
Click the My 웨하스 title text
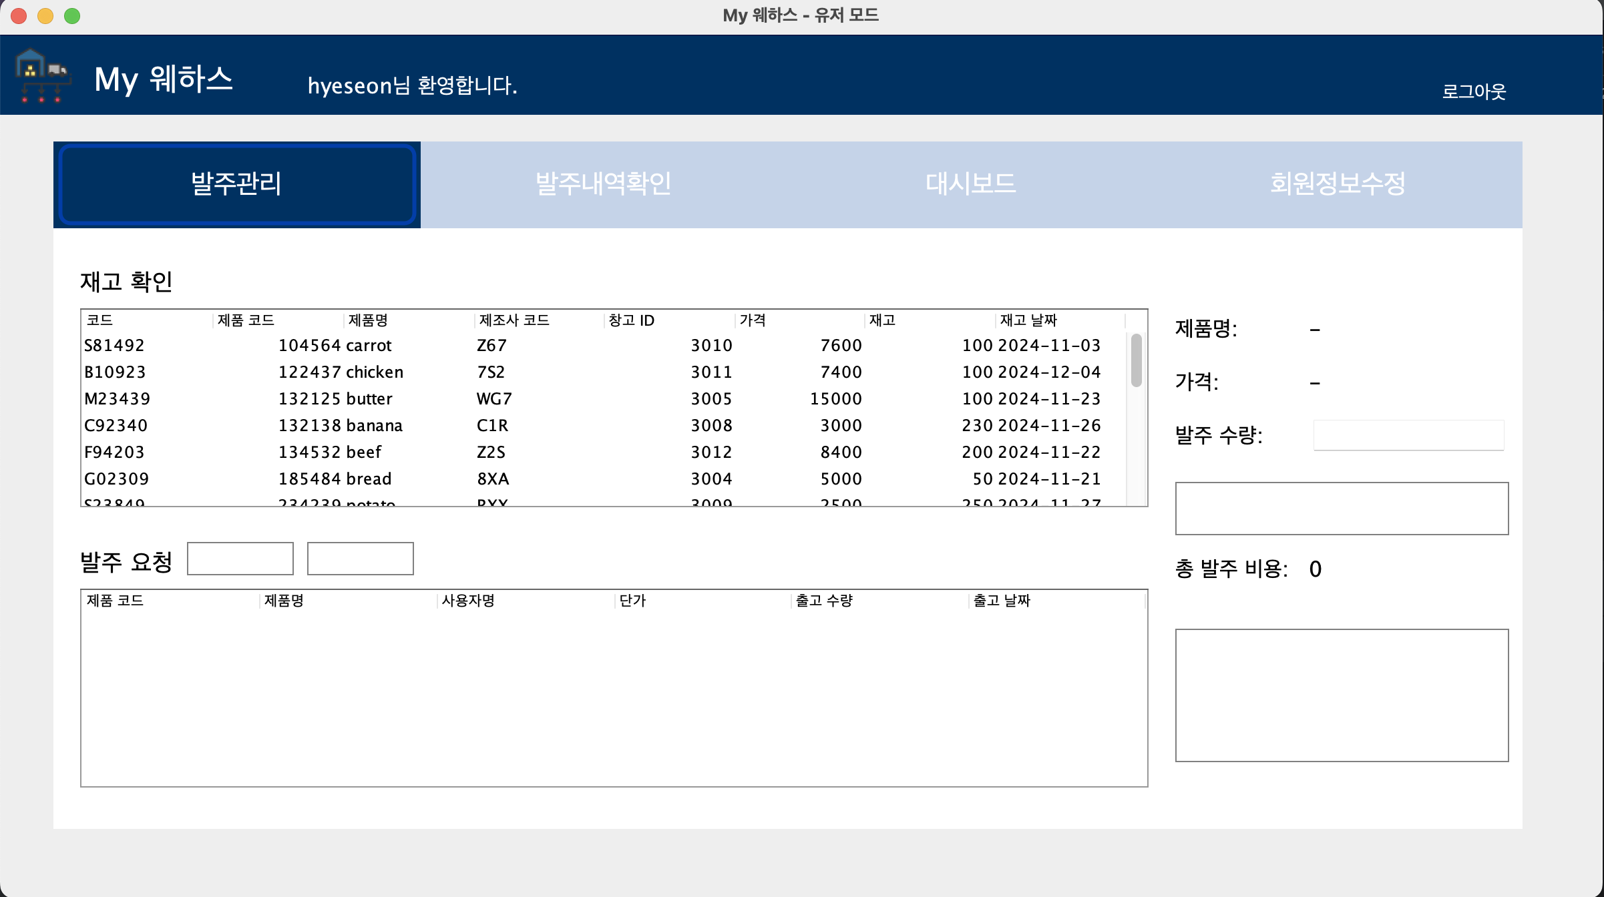tap(164, 79)
